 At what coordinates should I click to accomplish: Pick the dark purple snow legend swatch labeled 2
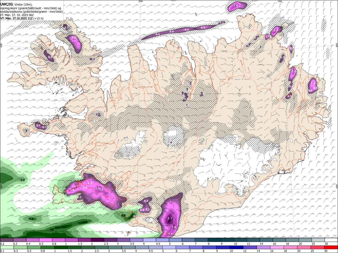click(97, 240)
